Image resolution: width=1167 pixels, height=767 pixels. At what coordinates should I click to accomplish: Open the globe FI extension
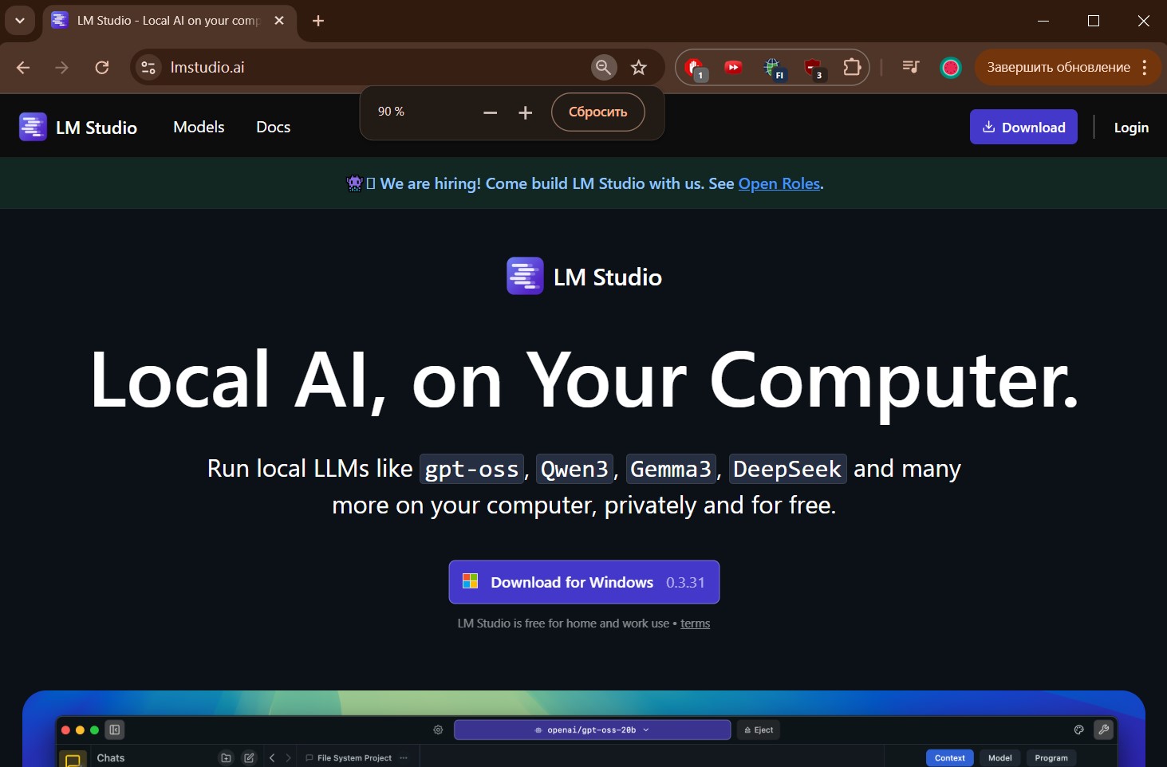[772, 68]
